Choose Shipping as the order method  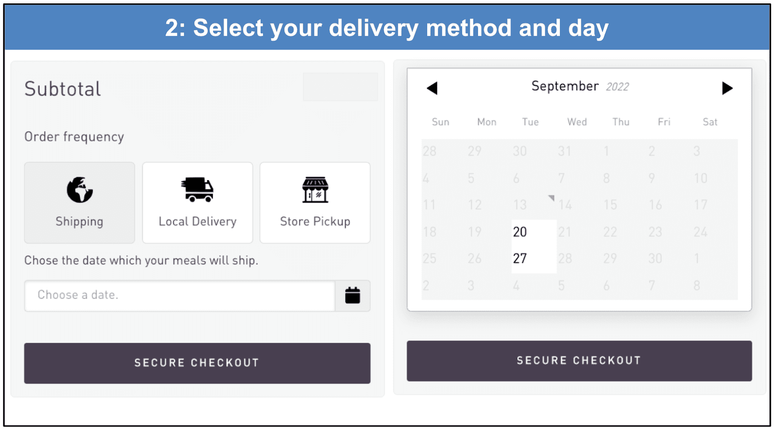(x=79, y=202)
